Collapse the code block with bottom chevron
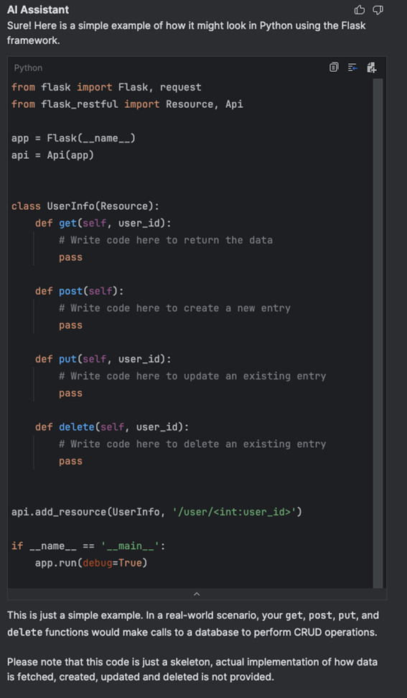The width and height of the screenshot is (407, 698). [x=197, y=594]
